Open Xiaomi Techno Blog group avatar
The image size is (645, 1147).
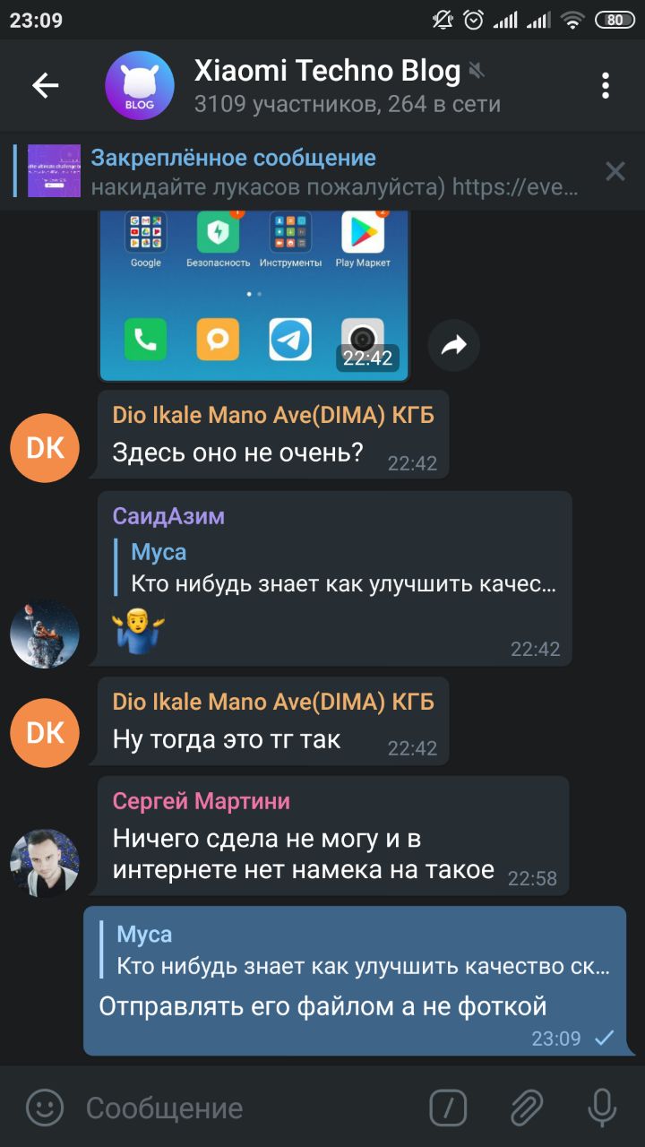pyautogui.click(x=140, y=85)
